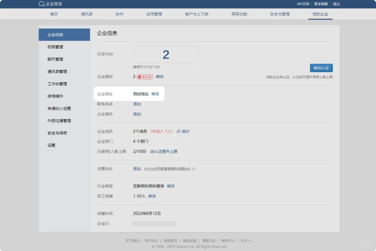Click the WeCom logo icon in header
The width and height of the screenshot is (376, 251).
(42, 4)
